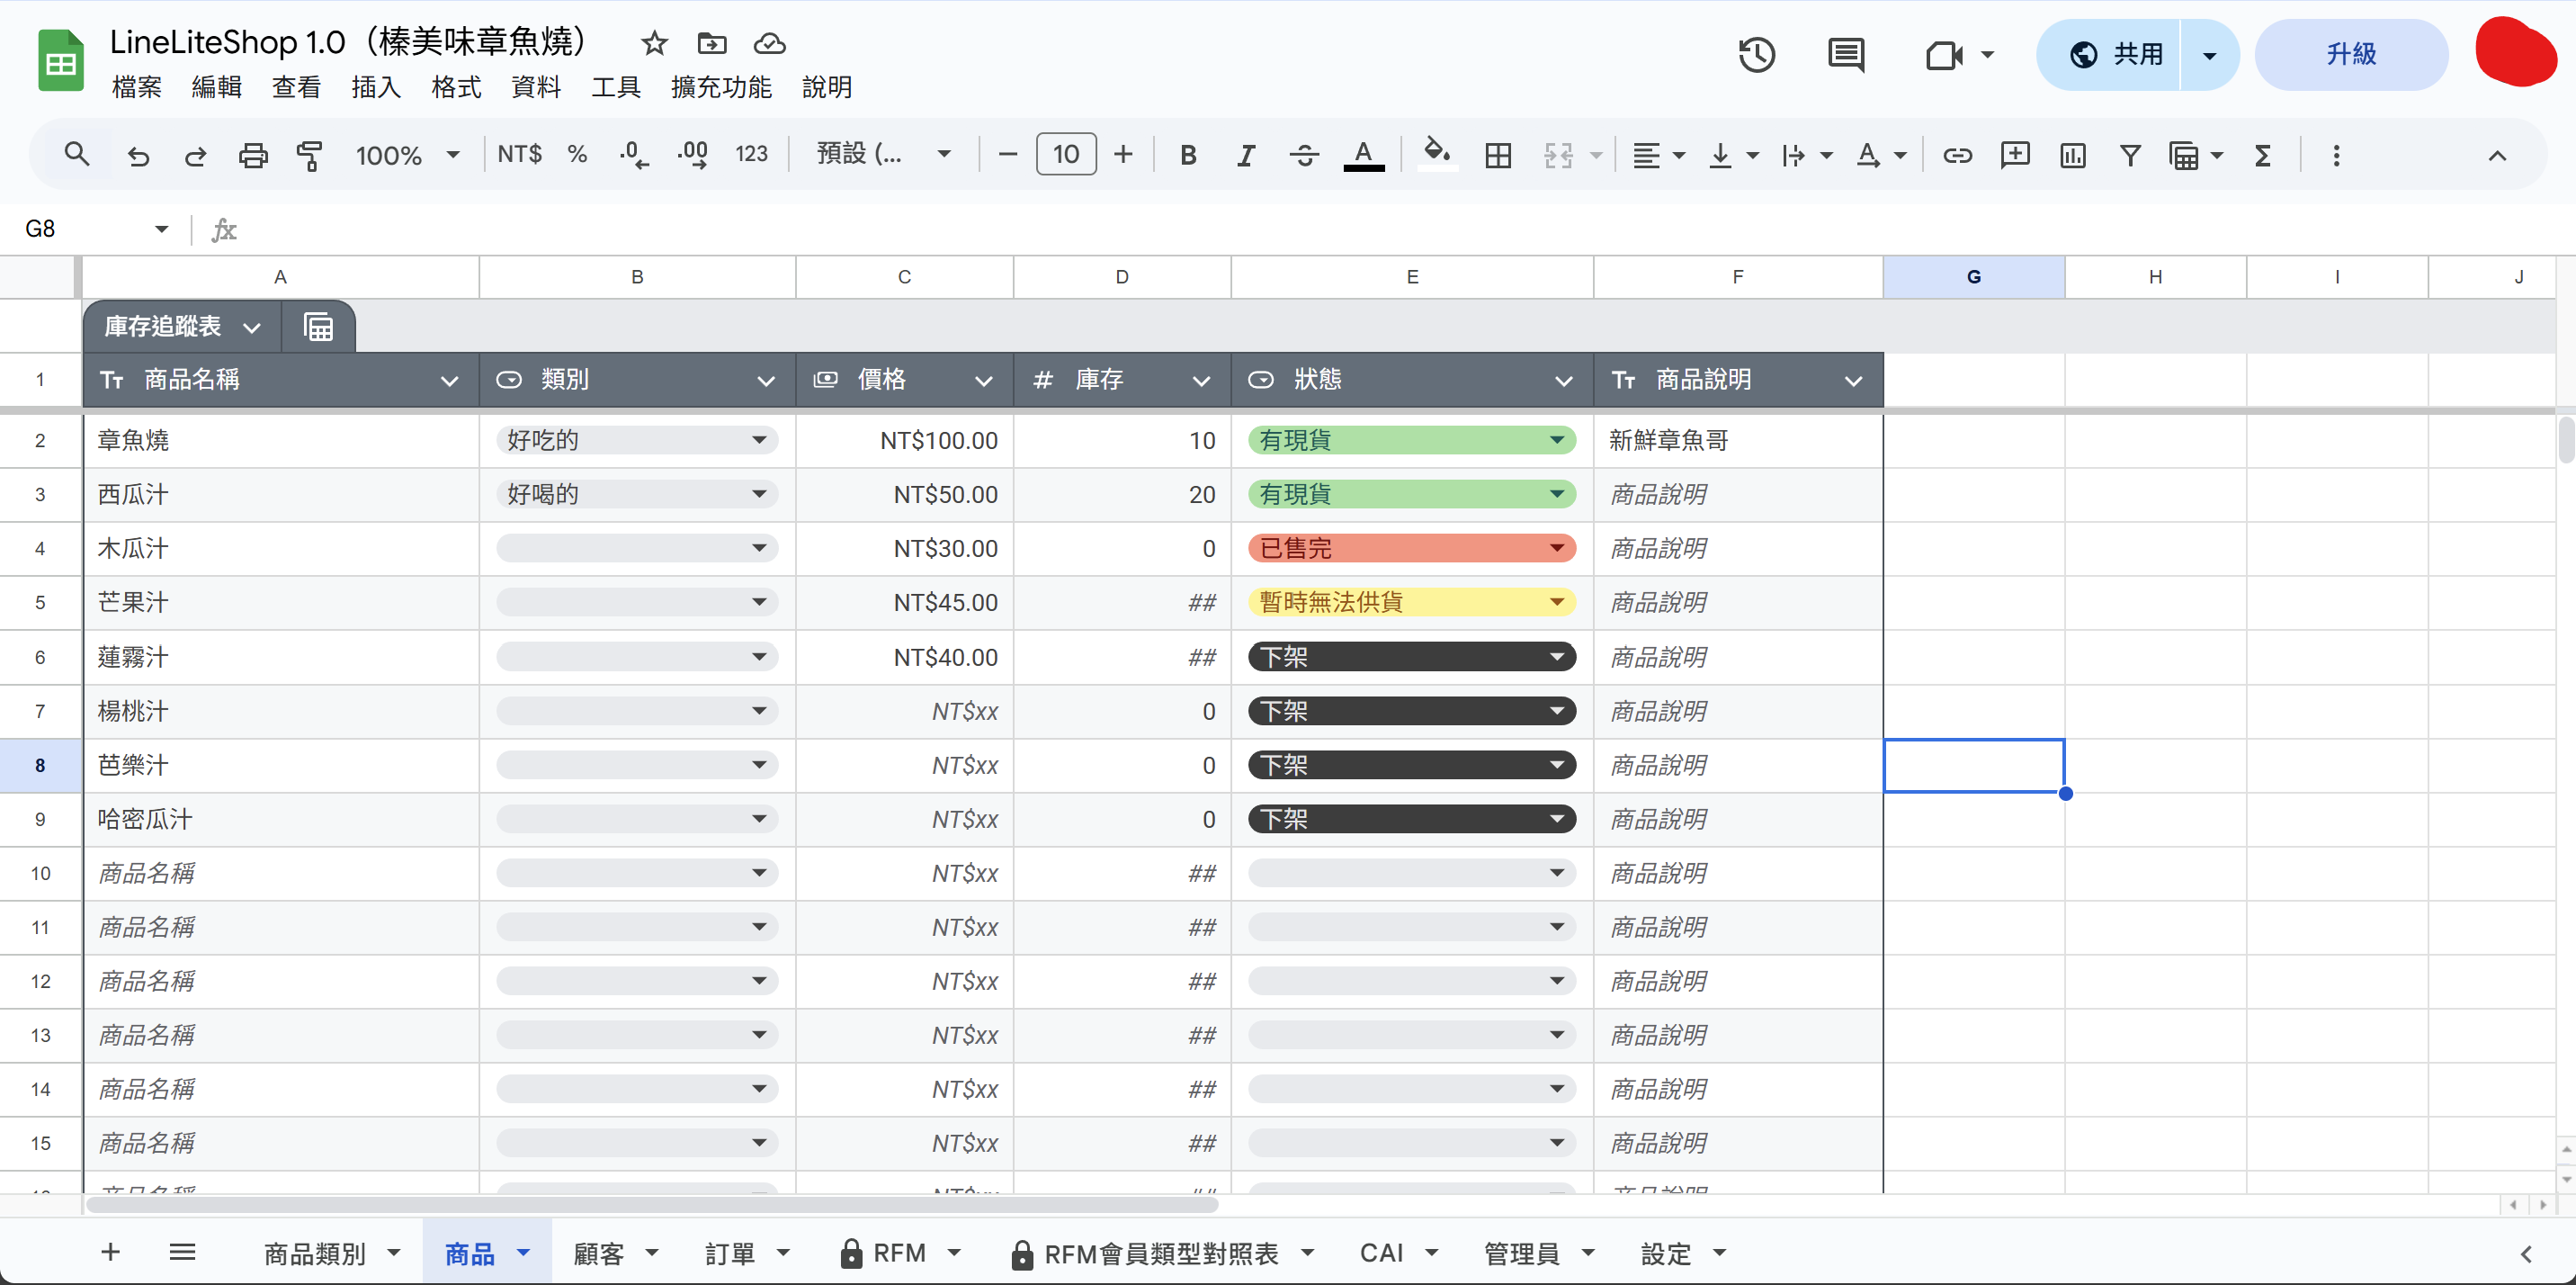Open the 擴充功能 menu

tap(720, 87)
